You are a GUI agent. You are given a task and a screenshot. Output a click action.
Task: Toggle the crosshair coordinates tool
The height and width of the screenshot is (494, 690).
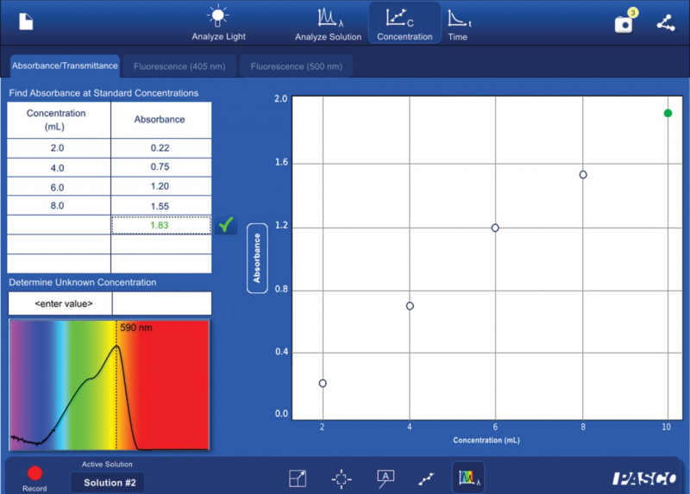342,478
